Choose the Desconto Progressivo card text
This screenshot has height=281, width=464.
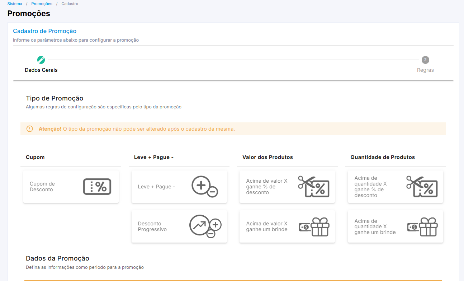pyautogui.click(x=152, y=226)
